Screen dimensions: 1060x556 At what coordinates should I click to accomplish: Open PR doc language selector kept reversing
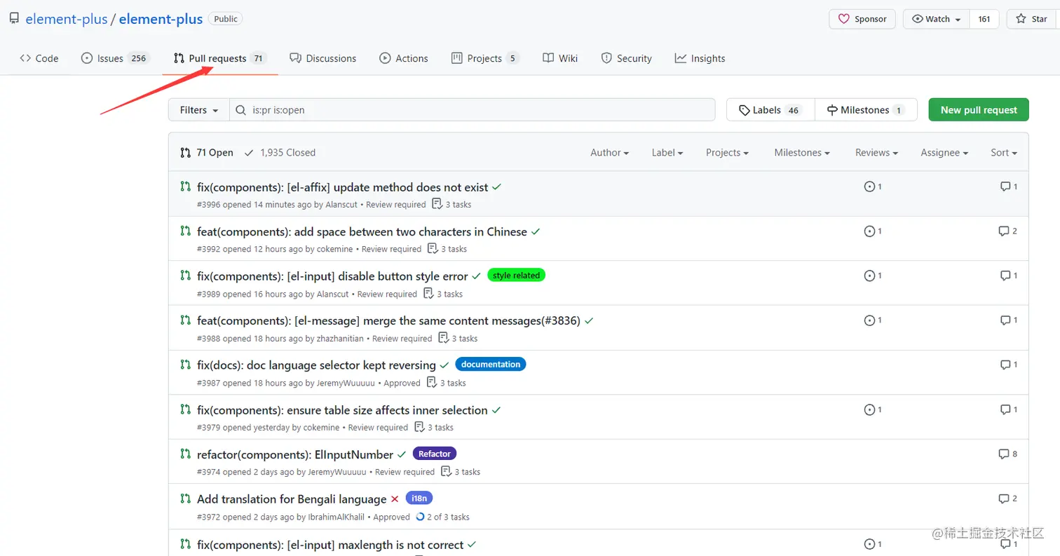tap(316, 365)
